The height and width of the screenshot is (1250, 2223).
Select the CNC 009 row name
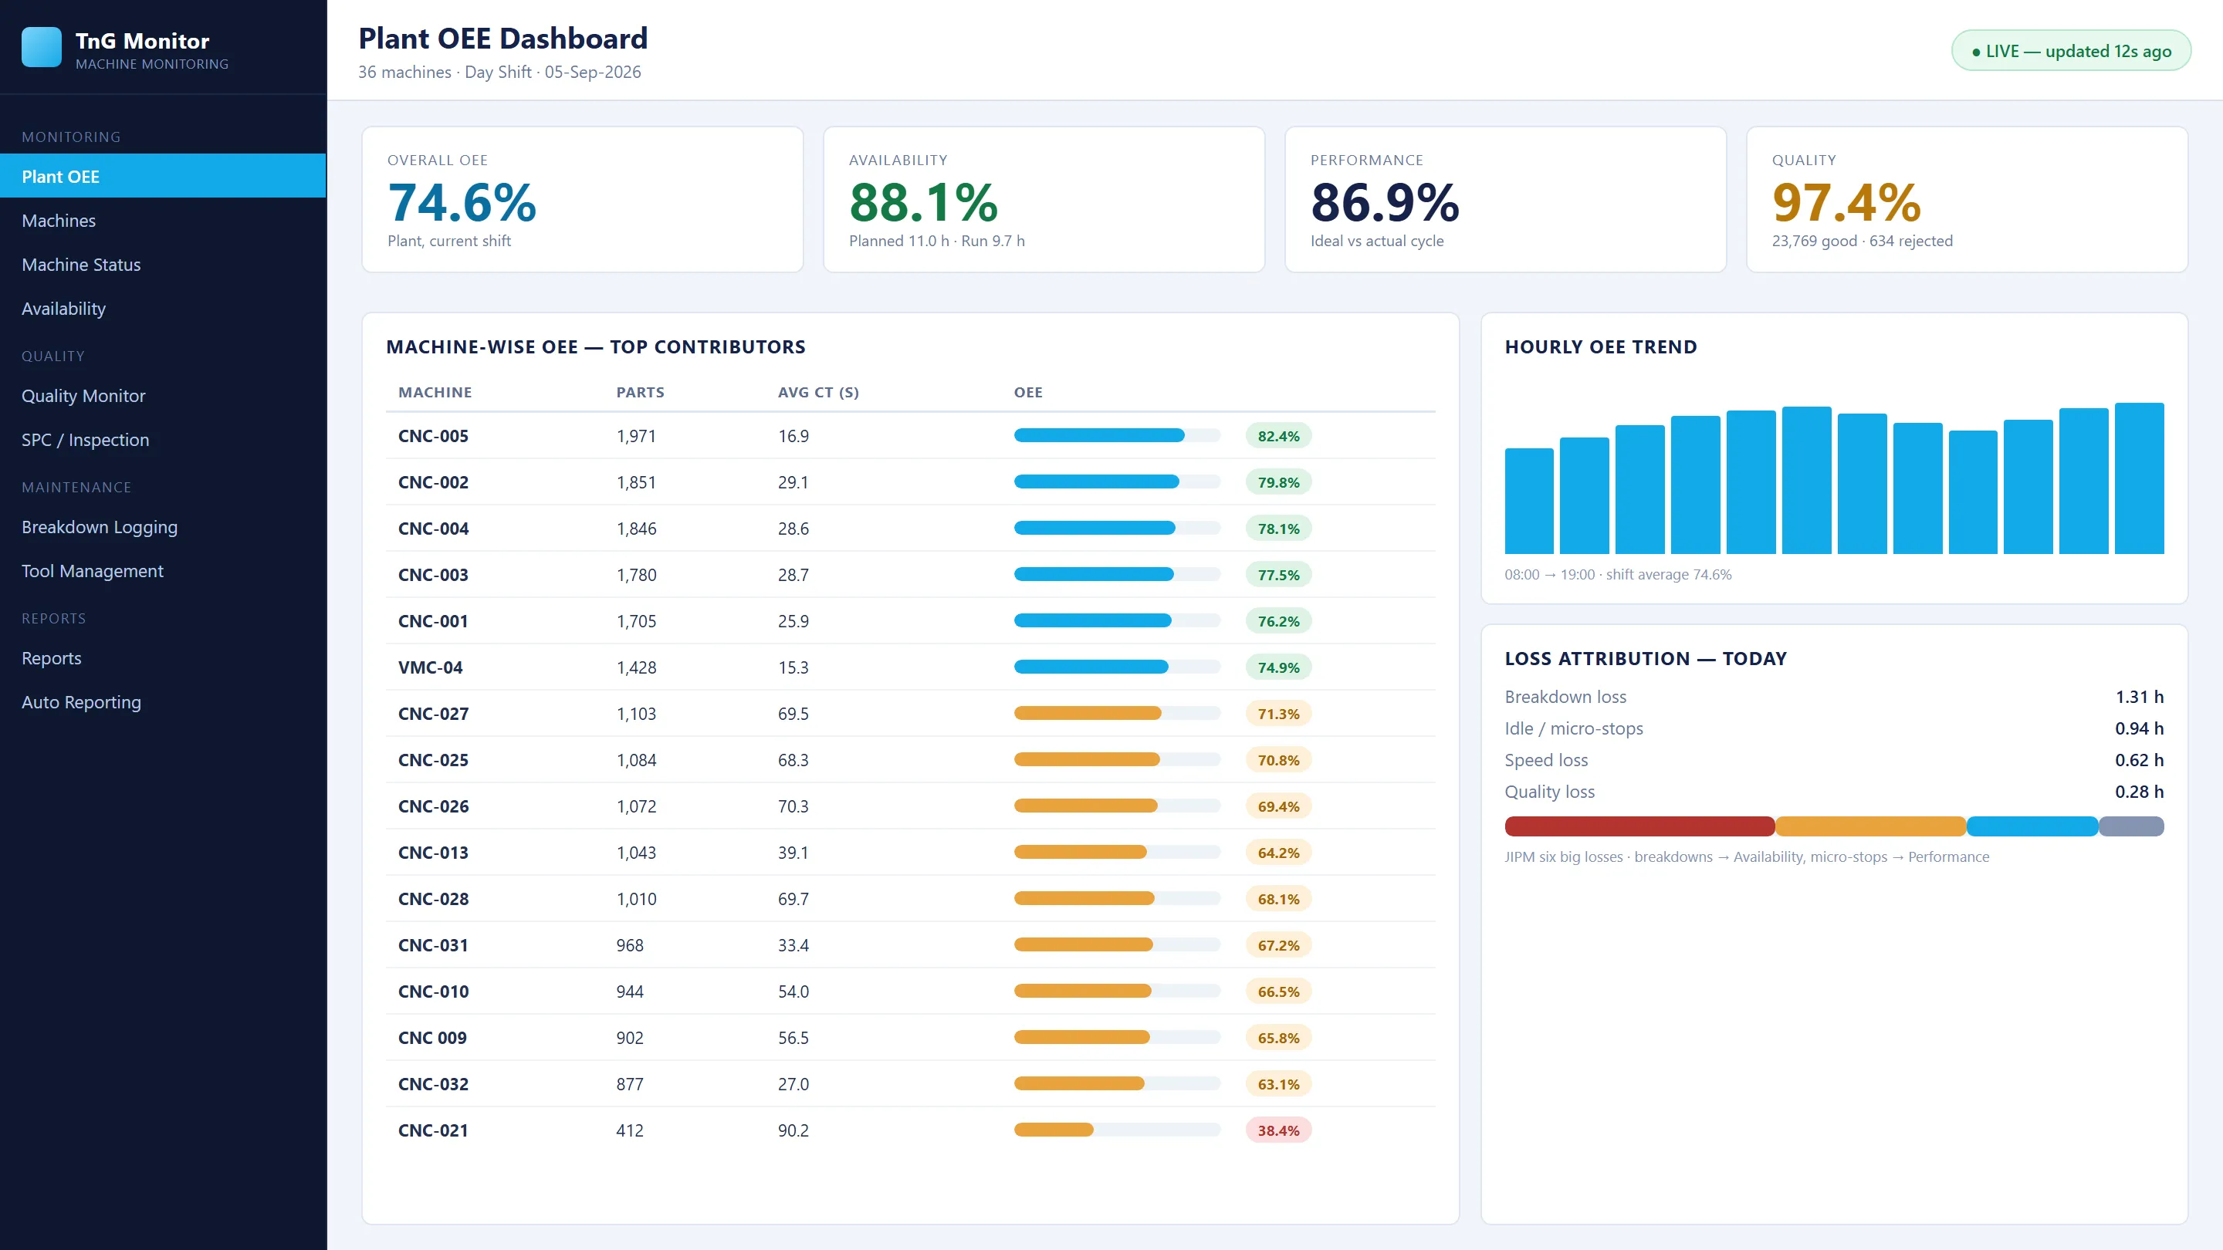point(432,1038)
